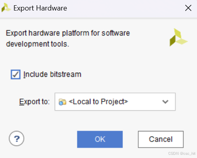Click the Export to: field label
This screenshot has height=158, width=197.
tap(34, 101)
